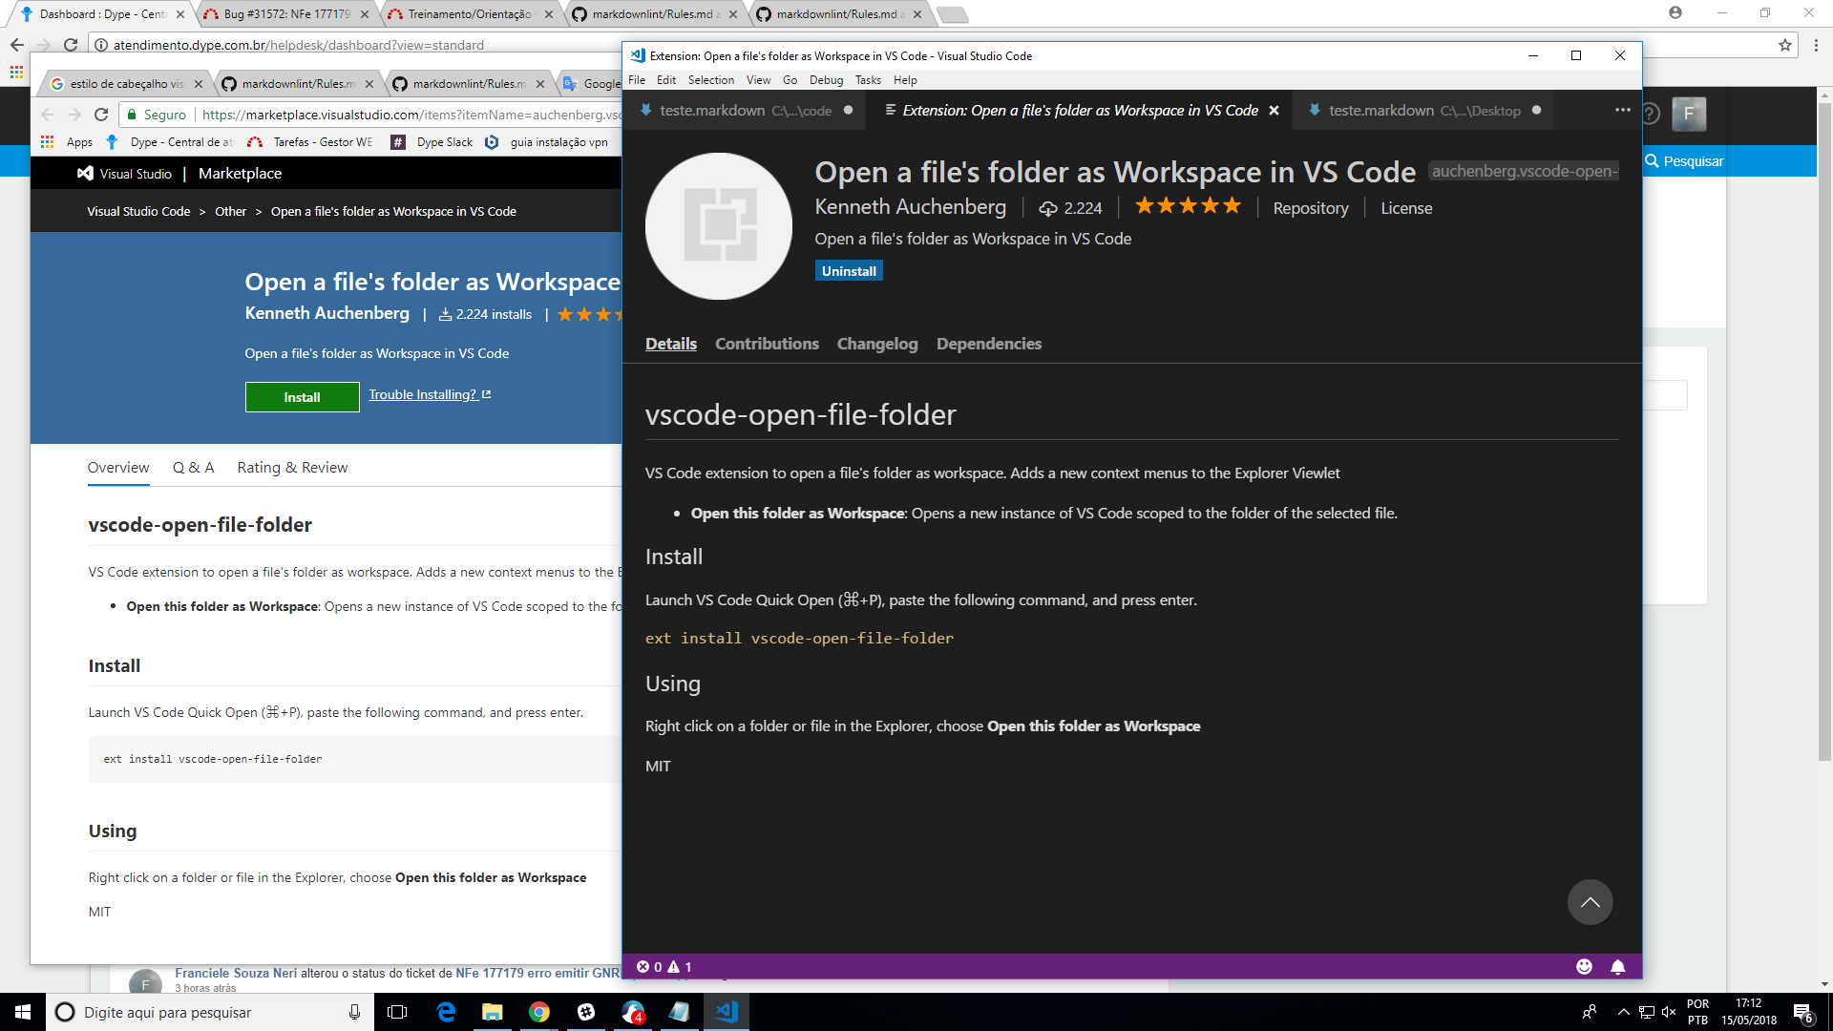Image resolution: width=1833 pixels, height=1031 pixels.
Task: Open the notifications bell in status bar
Action: [x=1618, y=967]
